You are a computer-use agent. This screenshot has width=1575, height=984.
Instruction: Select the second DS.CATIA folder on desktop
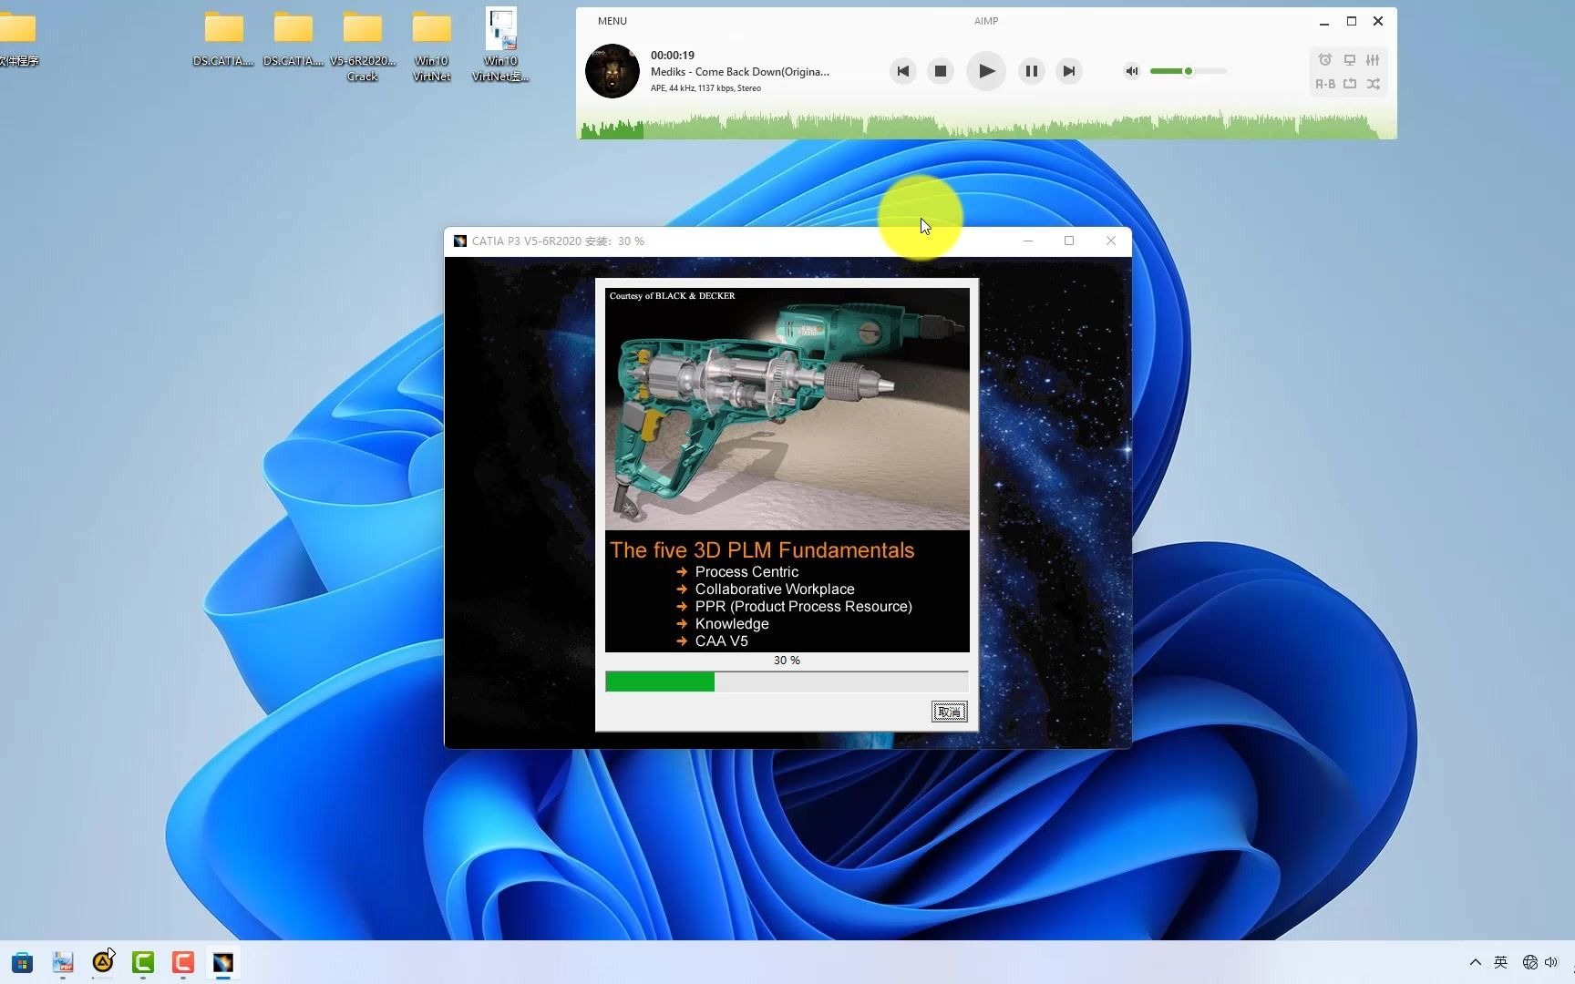(293, 39)
